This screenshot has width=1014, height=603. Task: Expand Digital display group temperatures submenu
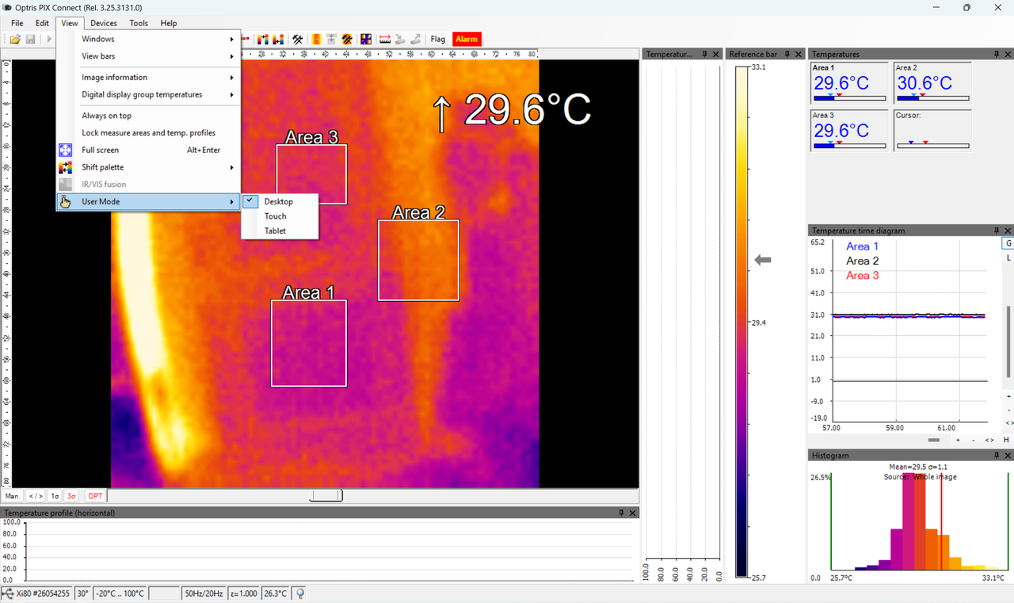[148, 94]
